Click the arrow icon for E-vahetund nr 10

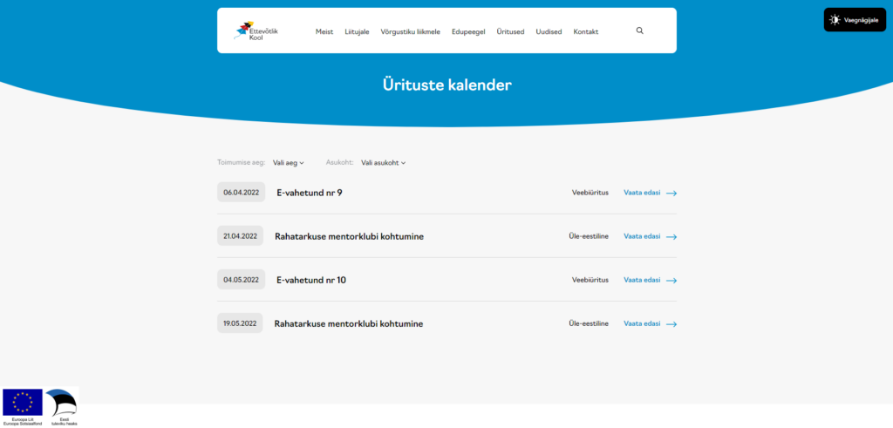671,280
